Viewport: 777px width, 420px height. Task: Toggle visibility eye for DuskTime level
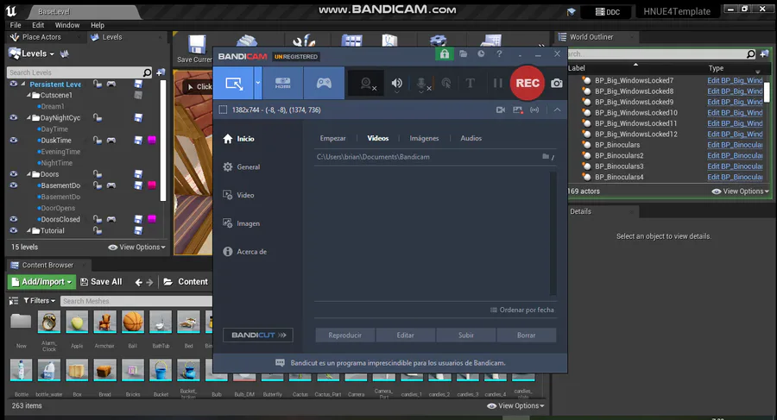tap(13, 141)
